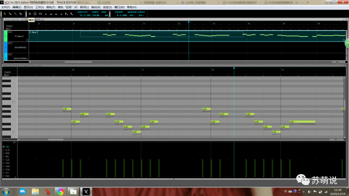Solo the WAV(STEREO) track
The height and width of the screenshot is (196, 349).
tap(11, 54)
